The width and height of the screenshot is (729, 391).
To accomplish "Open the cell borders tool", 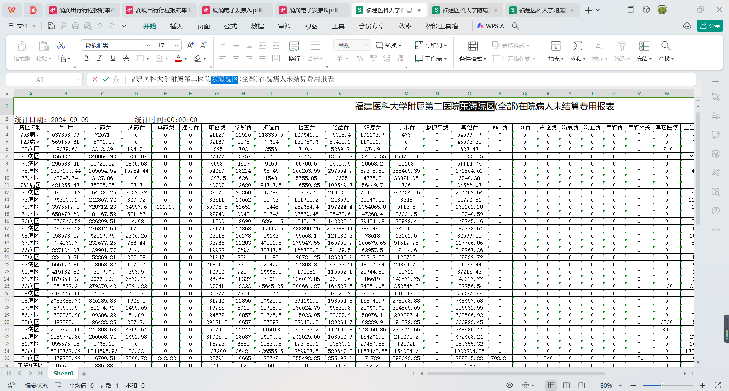I will (x=140, y=58).
